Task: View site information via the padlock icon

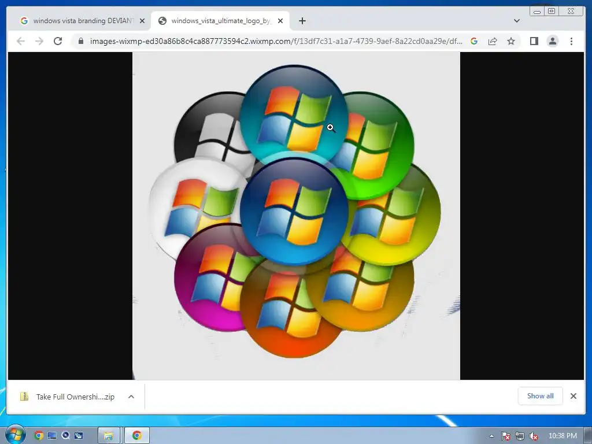Action: pyautogui.click(x=81, y=41)
